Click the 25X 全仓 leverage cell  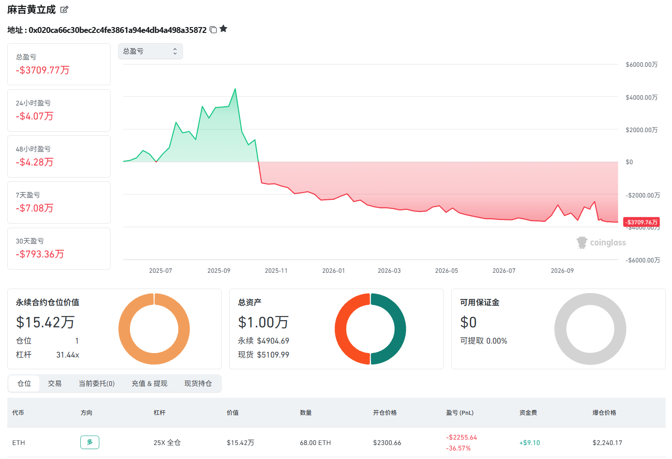[167, 443]
